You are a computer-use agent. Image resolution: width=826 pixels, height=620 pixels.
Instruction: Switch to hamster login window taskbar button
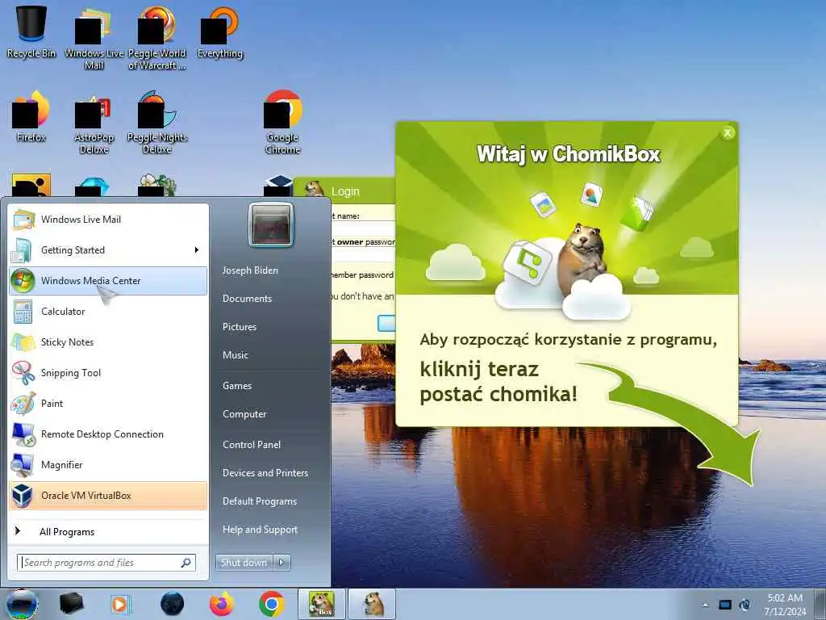tap(372, 604)
